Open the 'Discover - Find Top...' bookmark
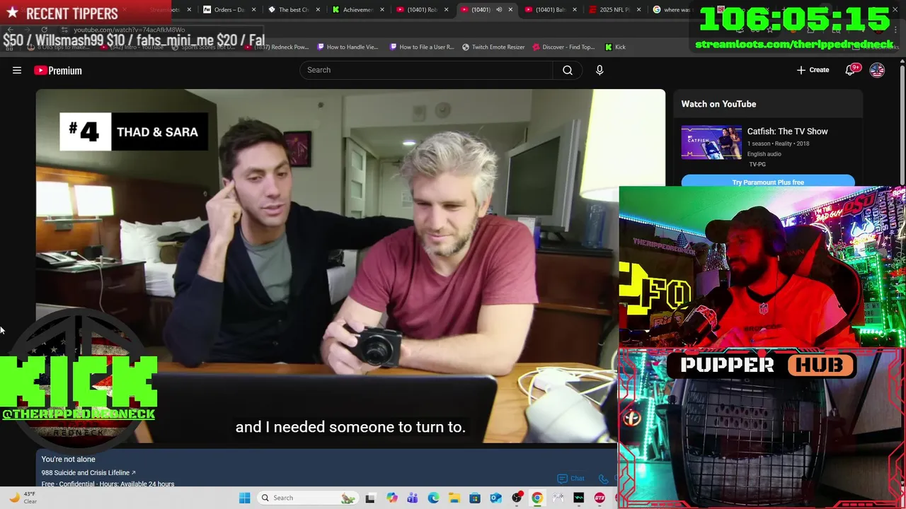This screenshot has width=906, height=509. 563,47
